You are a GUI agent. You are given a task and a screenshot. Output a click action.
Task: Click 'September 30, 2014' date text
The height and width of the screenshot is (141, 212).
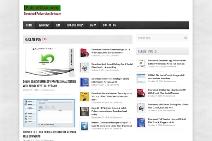[x=100, y=103]
